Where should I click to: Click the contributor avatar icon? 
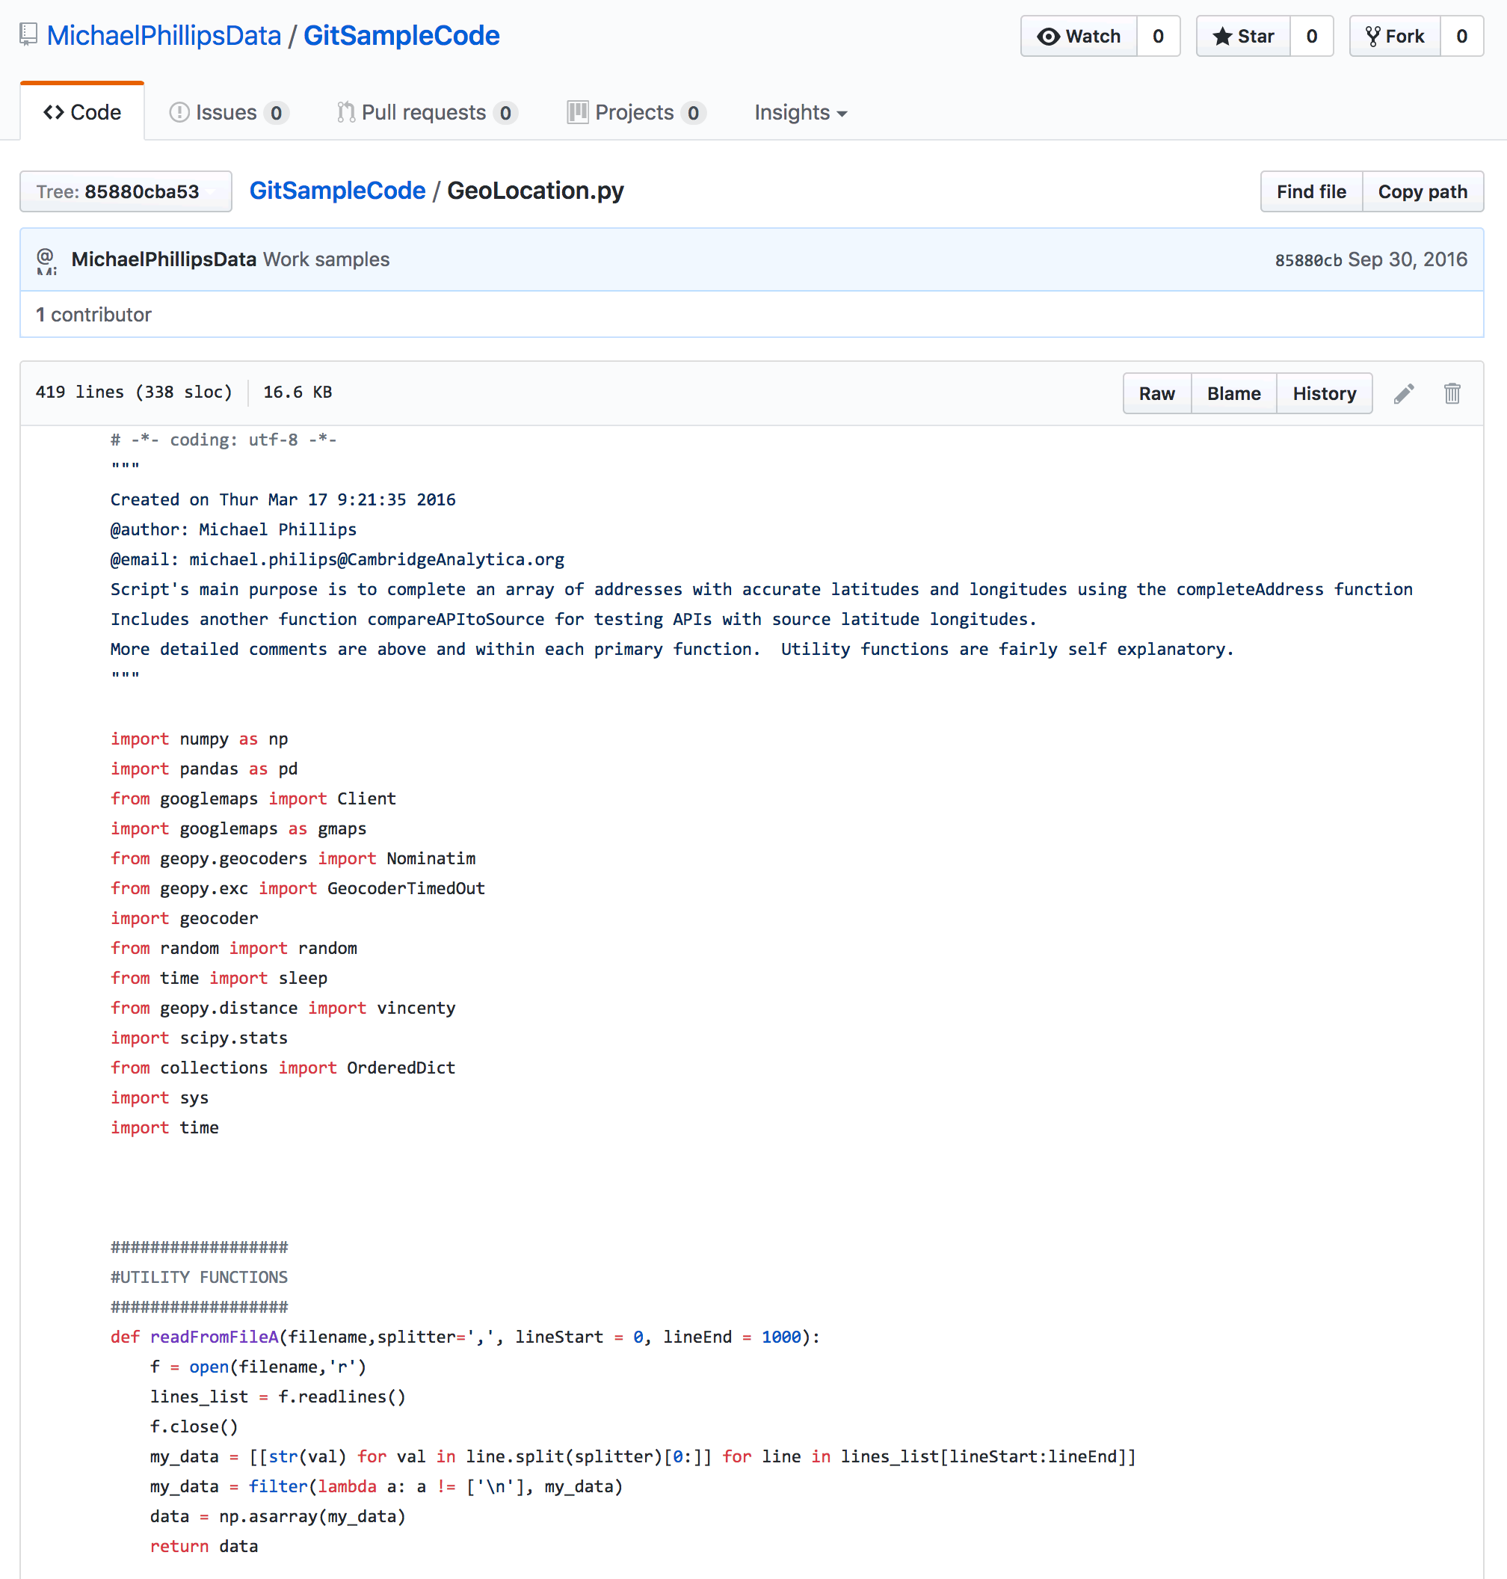coord(46,259)
